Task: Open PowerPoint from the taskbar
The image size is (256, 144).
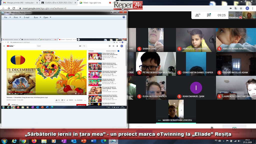Action: pos(83,141)
